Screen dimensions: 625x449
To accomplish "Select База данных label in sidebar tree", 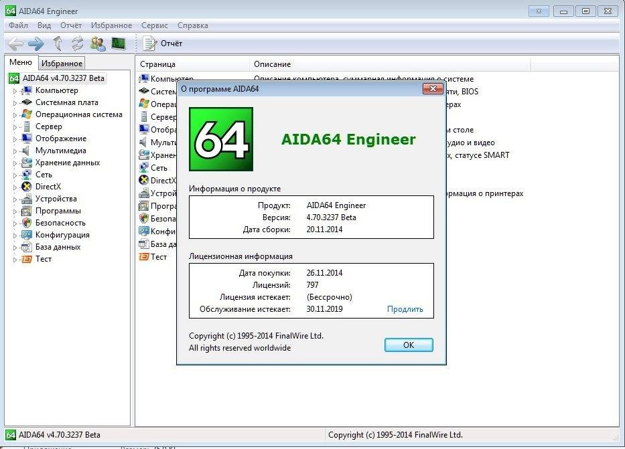I will [58, 247].
